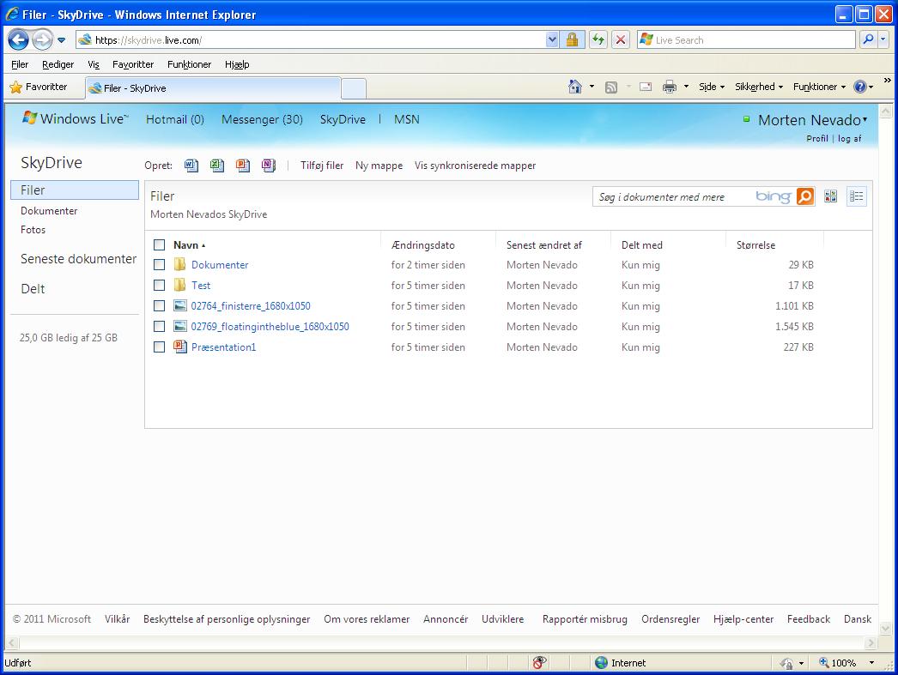Screen dimensions: 898x675
Task: Open the Fotos section in sidebar
Action: point(33,230)
